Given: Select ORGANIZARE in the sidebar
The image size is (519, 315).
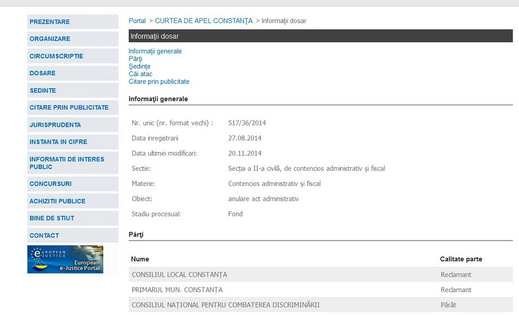Looking at the screenshot, I should coord(49,39).
